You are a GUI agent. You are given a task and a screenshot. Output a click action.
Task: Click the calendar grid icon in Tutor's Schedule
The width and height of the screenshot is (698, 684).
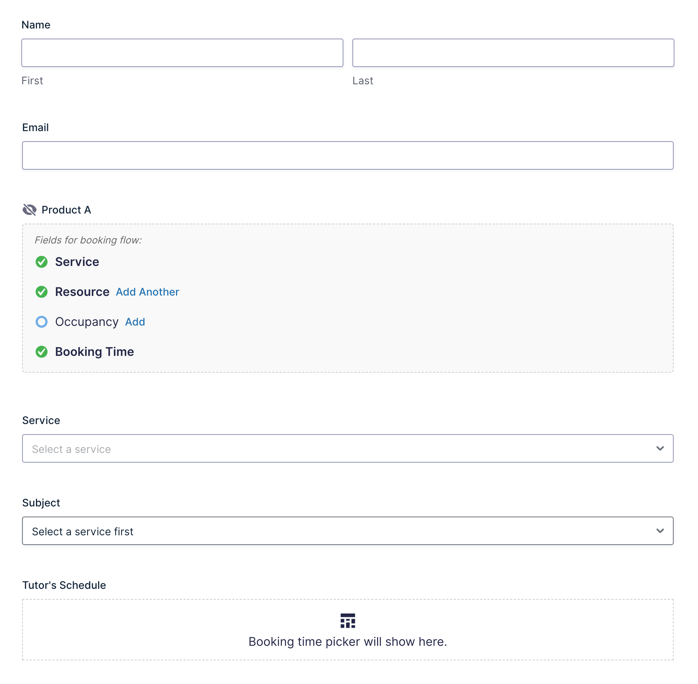point(348,621)
